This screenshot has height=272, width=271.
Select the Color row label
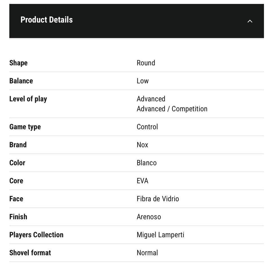(x=17, y=163)
